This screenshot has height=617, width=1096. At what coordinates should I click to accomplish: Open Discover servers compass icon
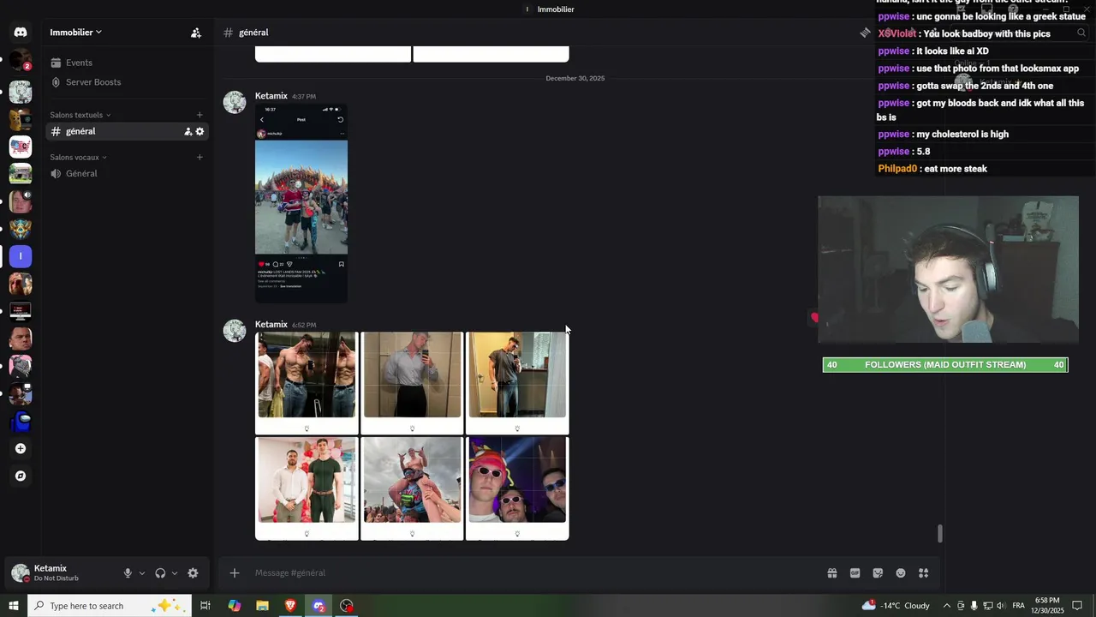pos(21,476)
